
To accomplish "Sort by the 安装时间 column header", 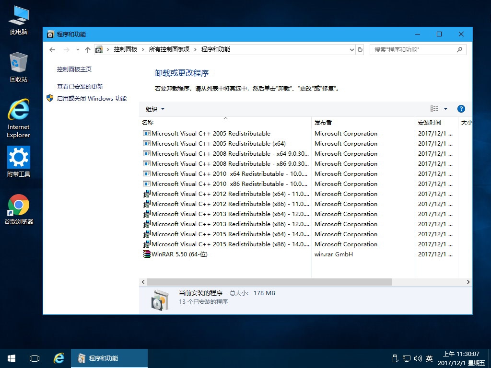I will [436, 122].
